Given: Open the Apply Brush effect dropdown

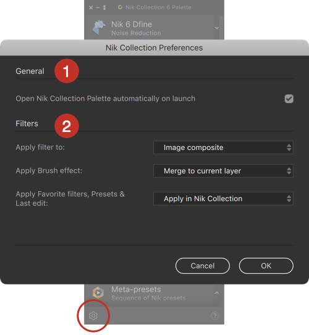Looking at the screenshot, I should [223, 171].
